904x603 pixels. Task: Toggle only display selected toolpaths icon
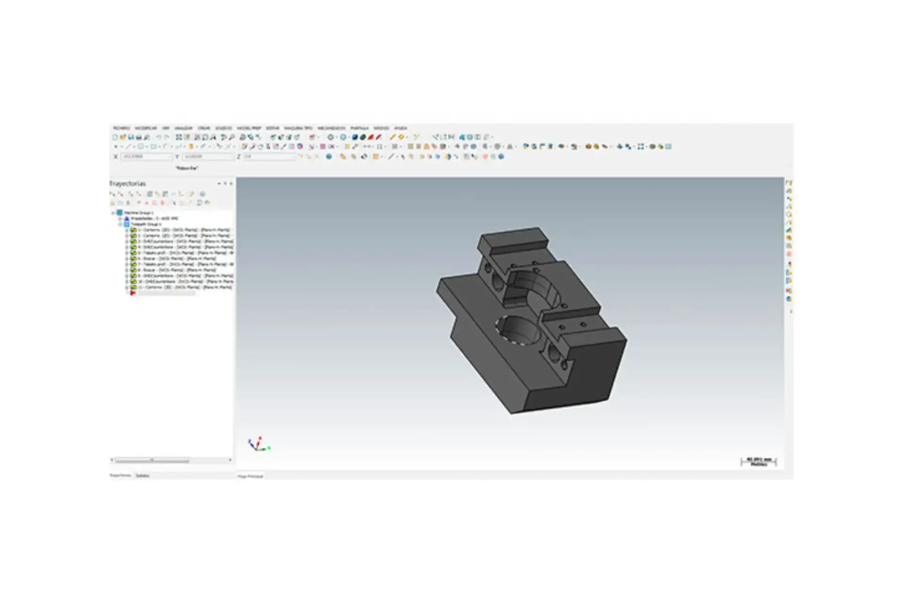175,203
